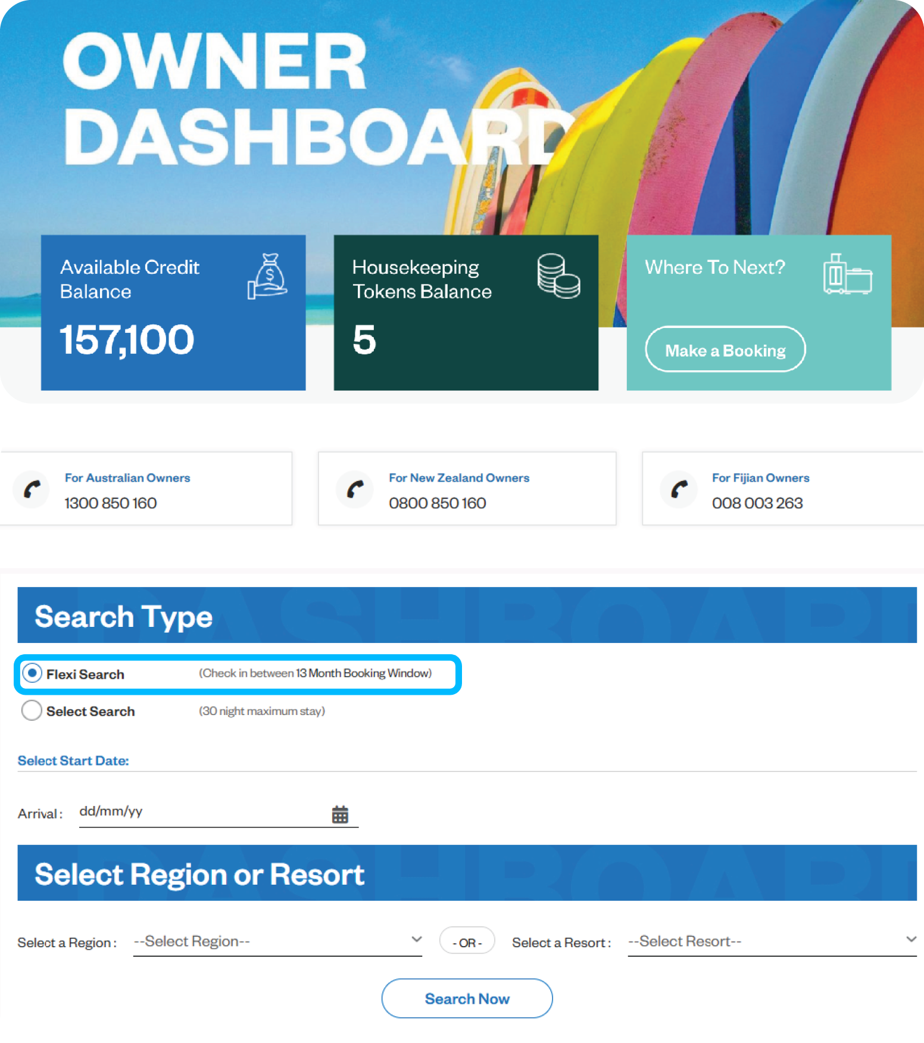
Task: Click the Where To Next? heading
Action: pyautogui.click(x=715, y=267)
